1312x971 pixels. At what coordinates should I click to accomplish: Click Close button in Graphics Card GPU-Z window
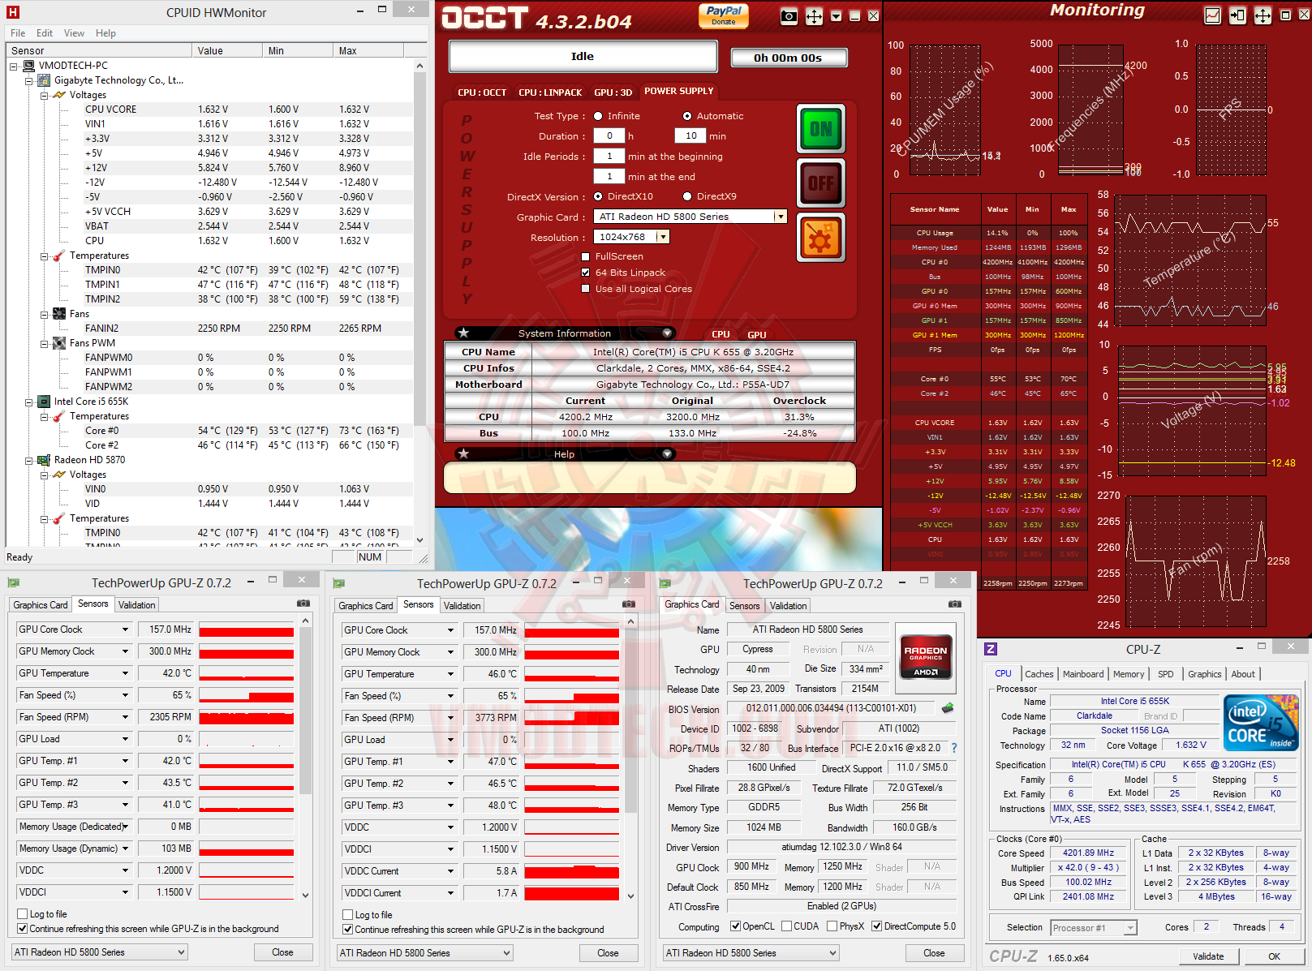pos(934,953)
